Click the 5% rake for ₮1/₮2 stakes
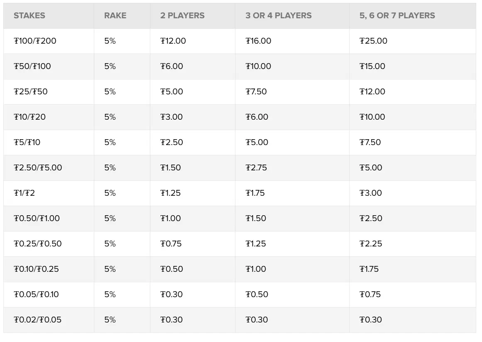The image size is (482, 342). click(110, 193)
